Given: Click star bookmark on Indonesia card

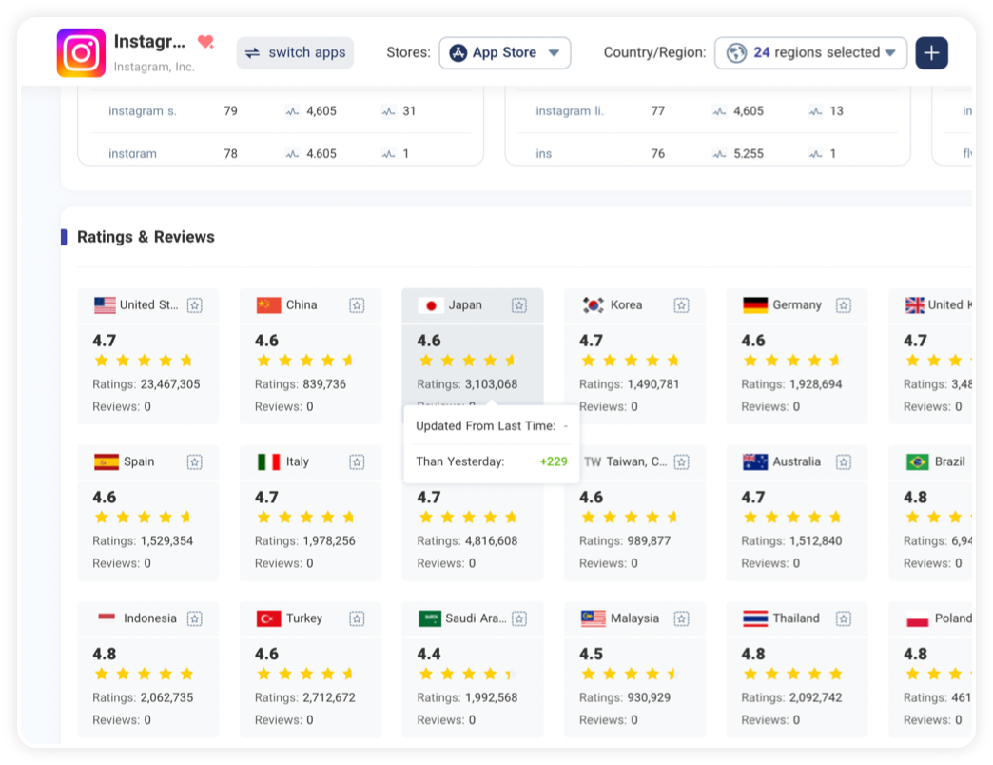Looking at the screenshot, I should (194, 618).
